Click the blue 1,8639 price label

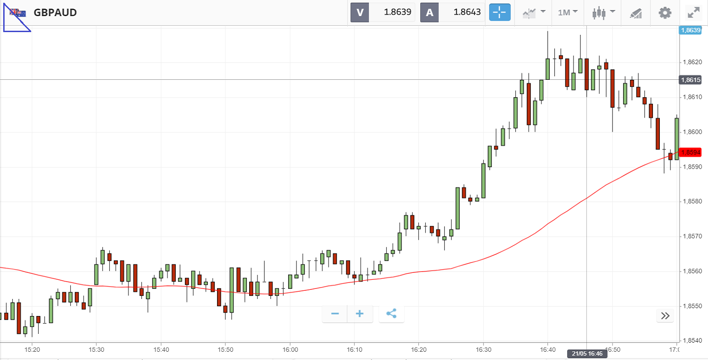(x=691, y=30)
